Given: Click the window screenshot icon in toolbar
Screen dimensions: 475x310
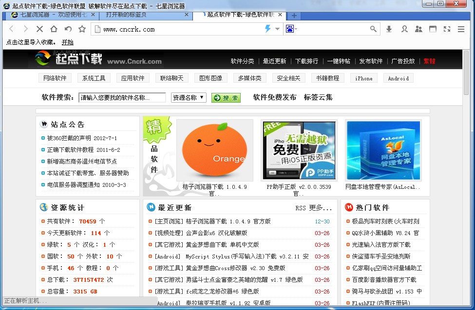Looking at the screenshot, I should coord(433,29).
